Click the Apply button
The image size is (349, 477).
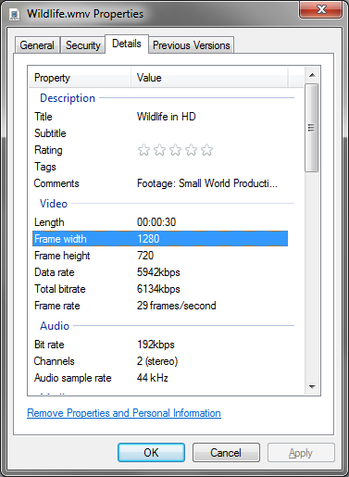click(301, 453)
